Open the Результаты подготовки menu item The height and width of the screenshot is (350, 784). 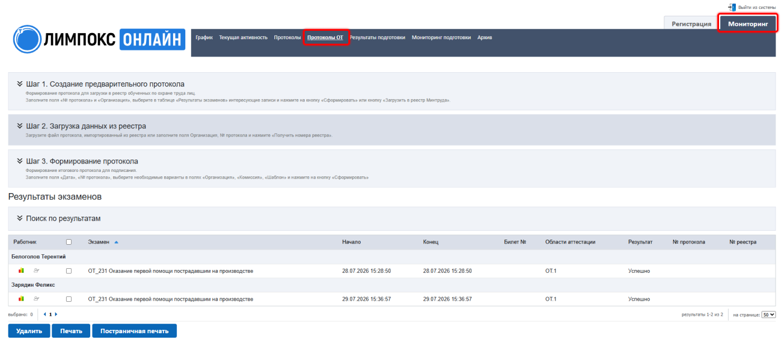tap(377, 38)
